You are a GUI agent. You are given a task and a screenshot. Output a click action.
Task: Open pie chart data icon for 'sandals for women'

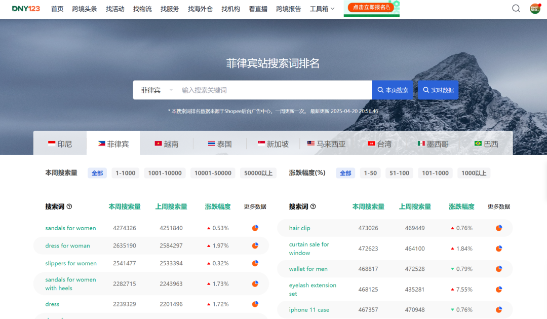tap(255, 228)
